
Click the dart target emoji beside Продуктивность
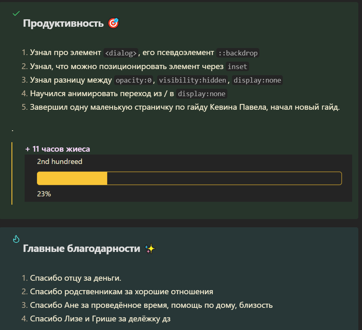[113, 23]
